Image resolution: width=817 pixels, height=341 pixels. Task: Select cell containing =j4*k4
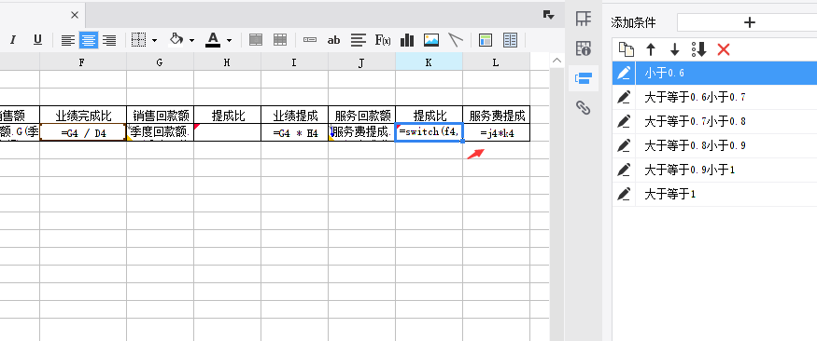(x=496, y=132)
